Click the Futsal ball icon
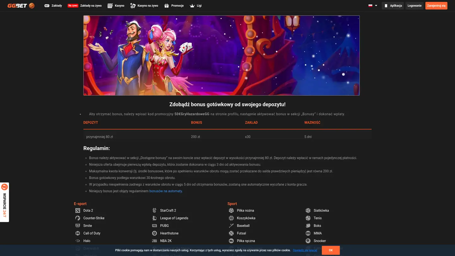Viewport: 455px width, 256px height. pyautogui.click(x=231, y=233)
